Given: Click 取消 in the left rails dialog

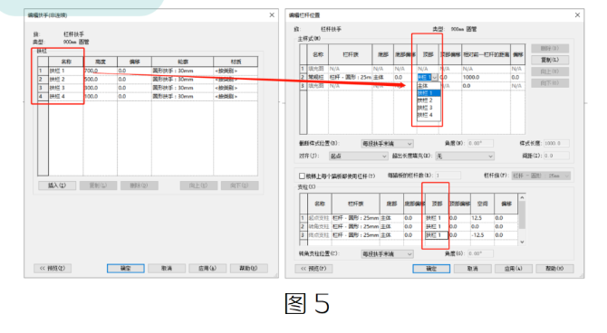Looking at the screenshot, I should click(x=167, y=269).
